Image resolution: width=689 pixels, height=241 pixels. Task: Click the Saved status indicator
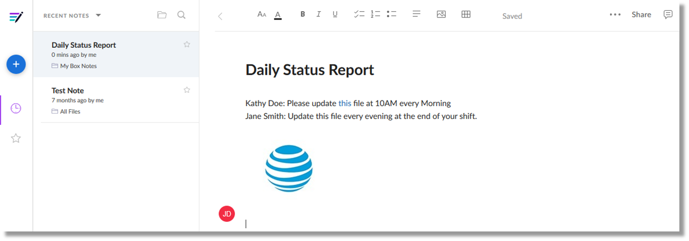tap(512, 16)
